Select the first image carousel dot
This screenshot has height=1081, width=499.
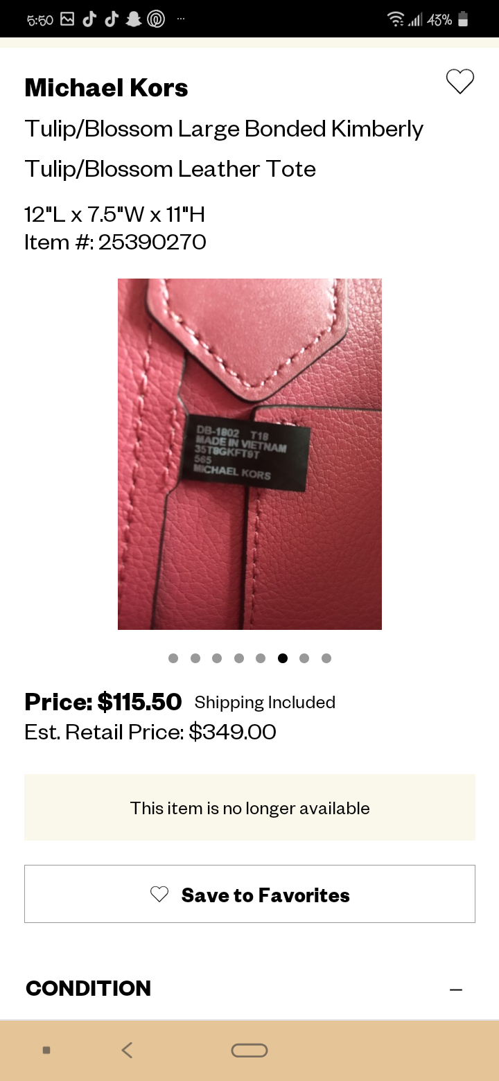[x=173, y=658]
